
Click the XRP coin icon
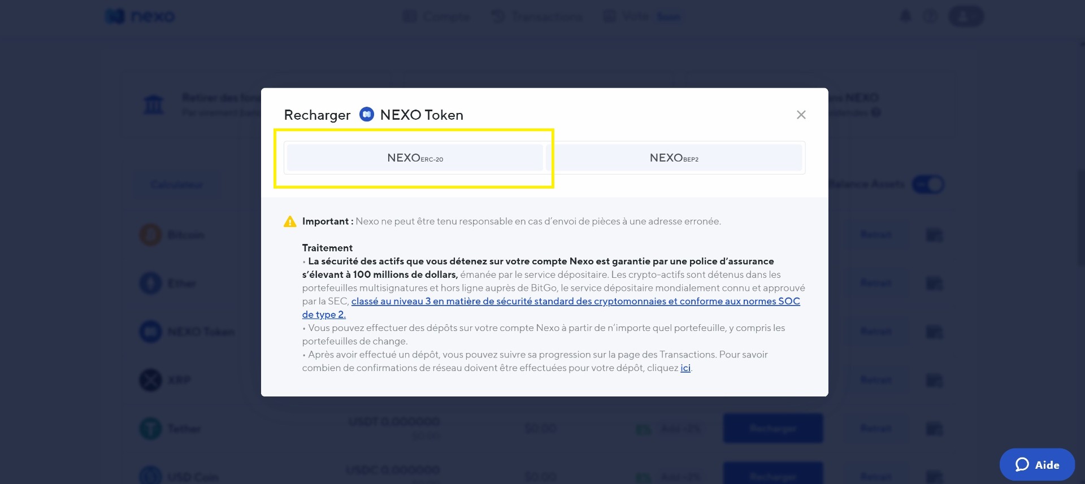[150, 380]
